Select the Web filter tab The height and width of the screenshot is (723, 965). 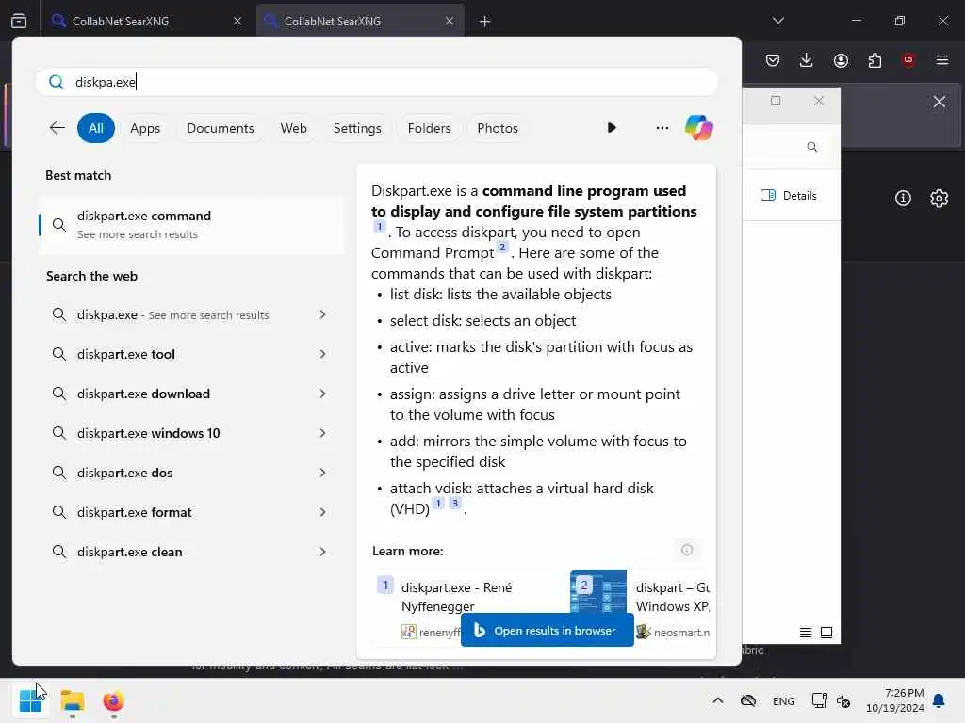coord(294,128)
